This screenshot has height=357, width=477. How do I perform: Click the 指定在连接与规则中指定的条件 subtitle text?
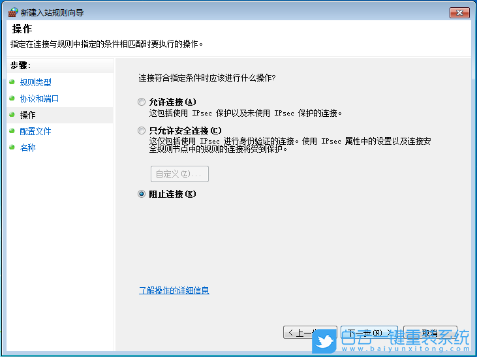click(106, 44)
